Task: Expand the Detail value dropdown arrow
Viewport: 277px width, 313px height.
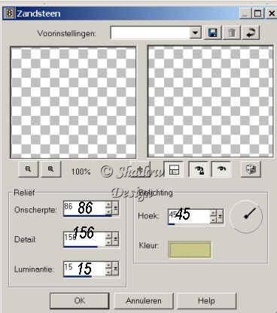Action: (x=116, y=239)
